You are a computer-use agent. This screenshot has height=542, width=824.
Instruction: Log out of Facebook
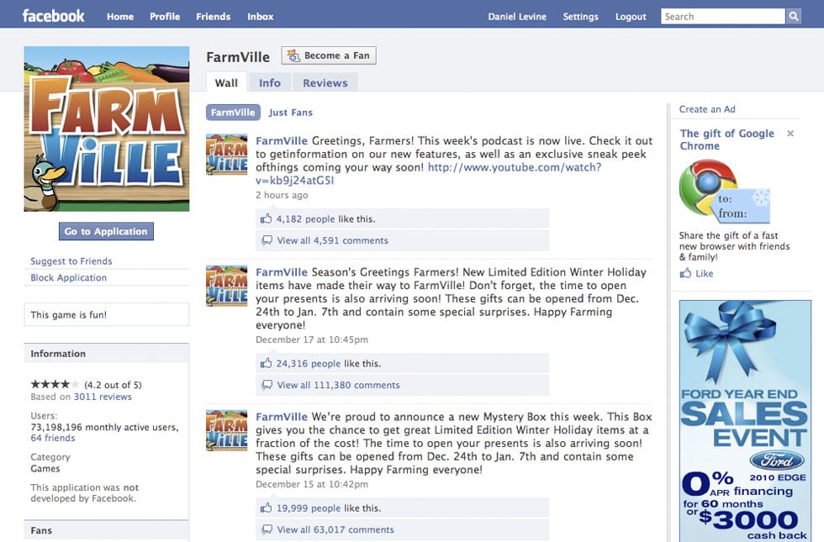631,16
